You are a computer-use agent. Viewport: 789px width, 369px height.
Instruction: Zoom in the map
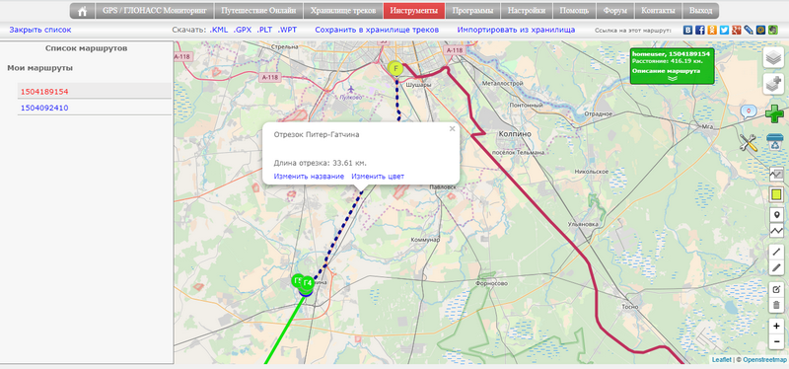(777, 327)
